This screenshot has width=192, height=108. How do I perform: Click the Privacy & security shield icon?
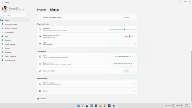2,56
